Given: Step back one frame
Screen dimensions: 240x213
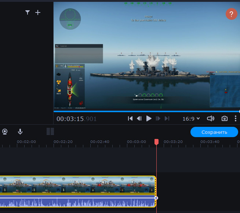Looking at the screenshot, I should [x=139, y=118].
